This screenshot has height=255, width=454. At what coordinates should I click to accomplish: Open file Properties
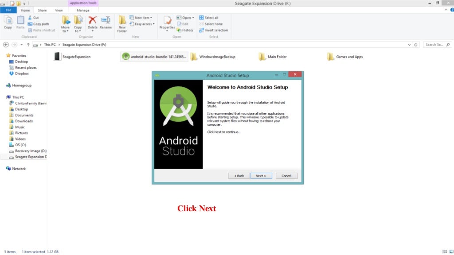click(167, 24)
